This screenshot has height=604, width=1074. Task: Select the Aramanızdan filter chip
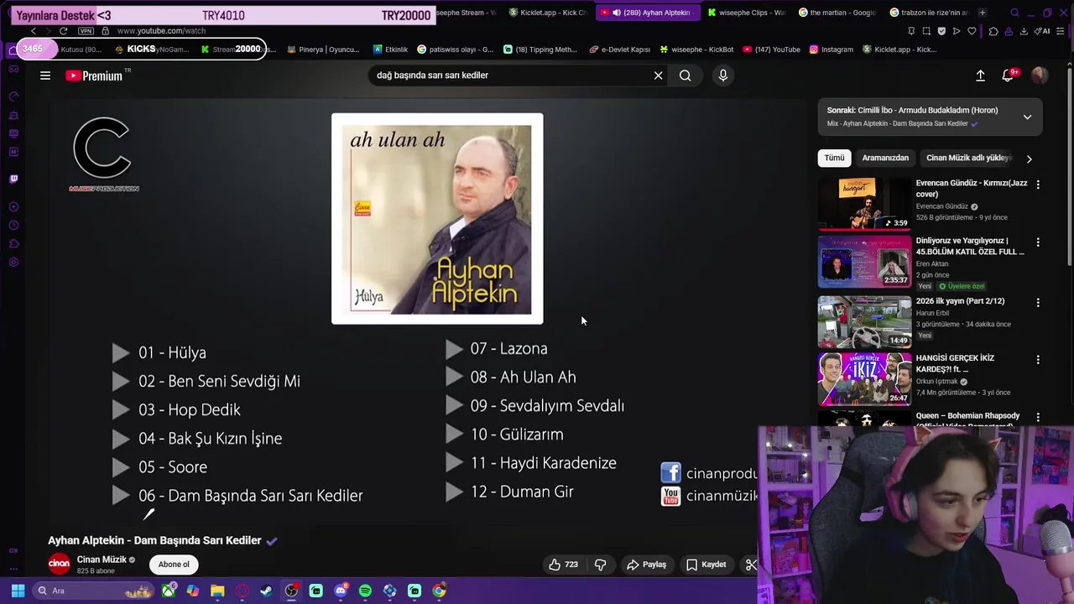pyautogui.click(x=885, y=158)
